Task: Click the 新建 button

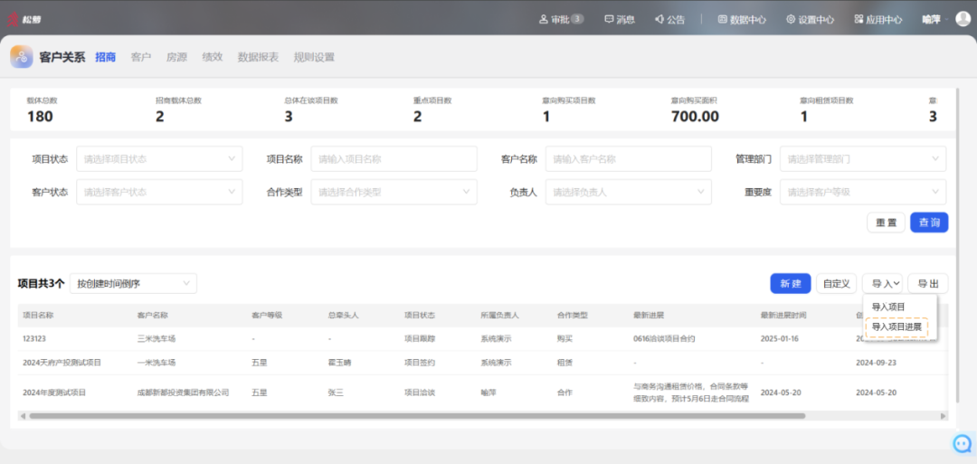Action: pyautogui.click(x=790, y=284)
